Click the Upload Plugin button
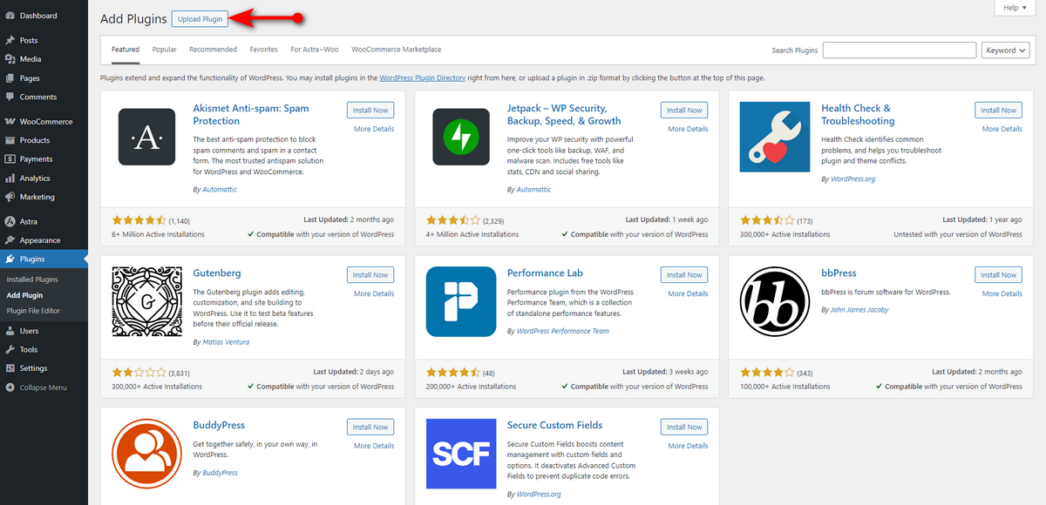This screenshot has width=1046, height=505. coord(200,19)
